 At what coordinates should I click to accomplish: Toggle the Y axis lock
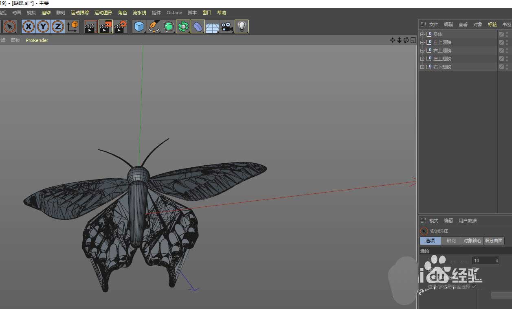[43, 27]
